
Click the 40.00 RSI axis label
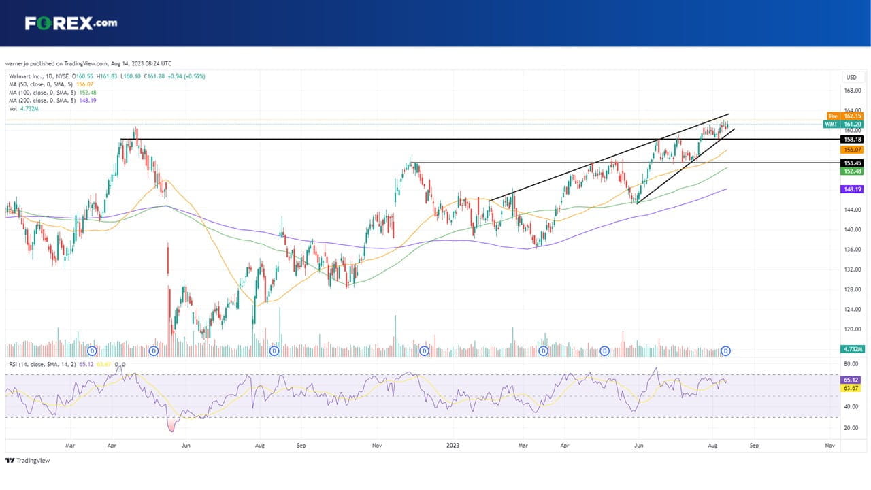(x=851, y=407)
